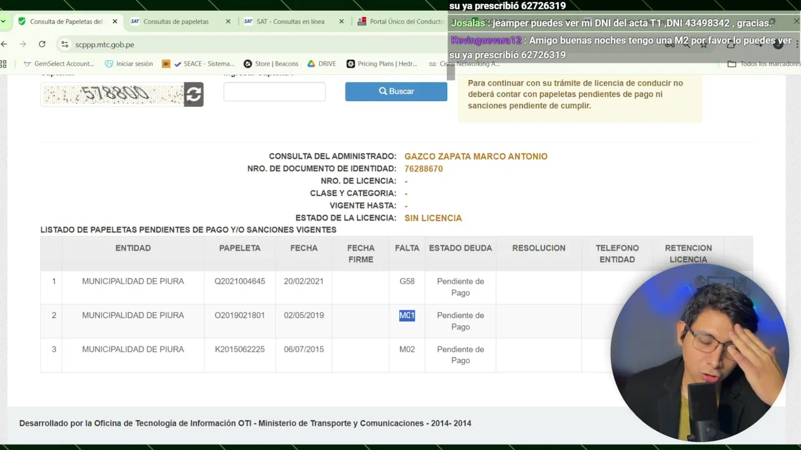Click papeleta number K2015062225
Screen dimensions: 801x450
click(240, 349)
